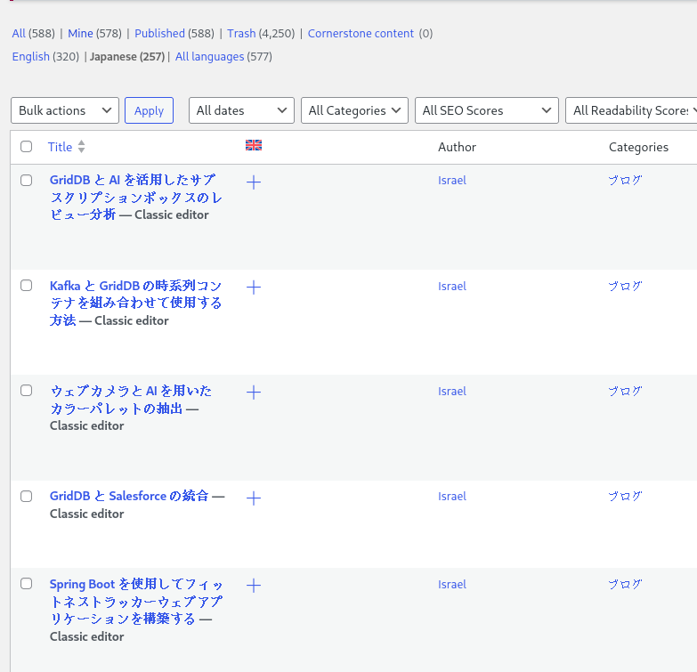Expand the All SEO Scores filter

[x=486, y=110]
